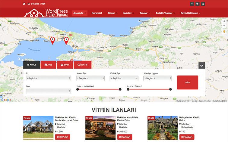
Task: Click the map marker numbered 5
Action: 66,41
